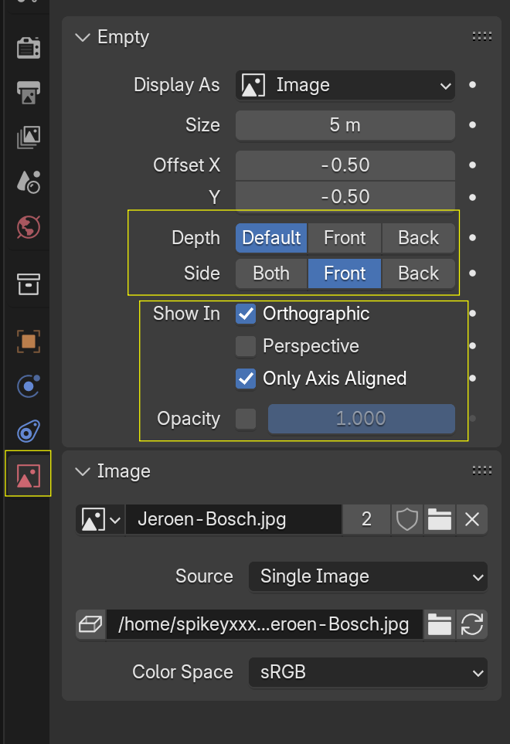Set Side to Both
Image resolution: width=510 pixels, height=744 pixels.
pyautogui.click(x=271, y=273)
